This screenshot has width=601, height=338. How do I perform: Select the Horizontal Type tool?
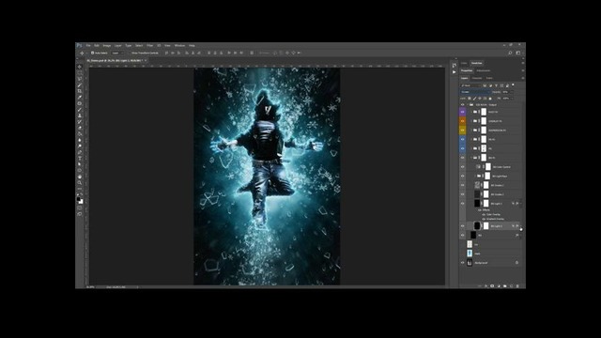(80, 159)
